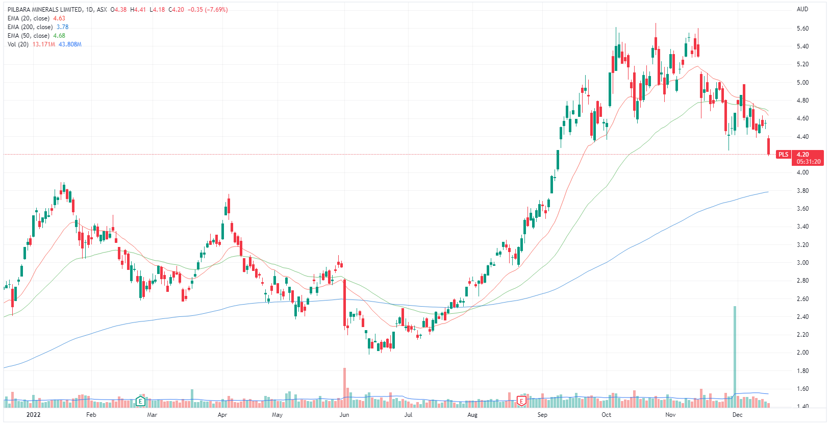Click the 5.60 price axis label

pos(802,29)
